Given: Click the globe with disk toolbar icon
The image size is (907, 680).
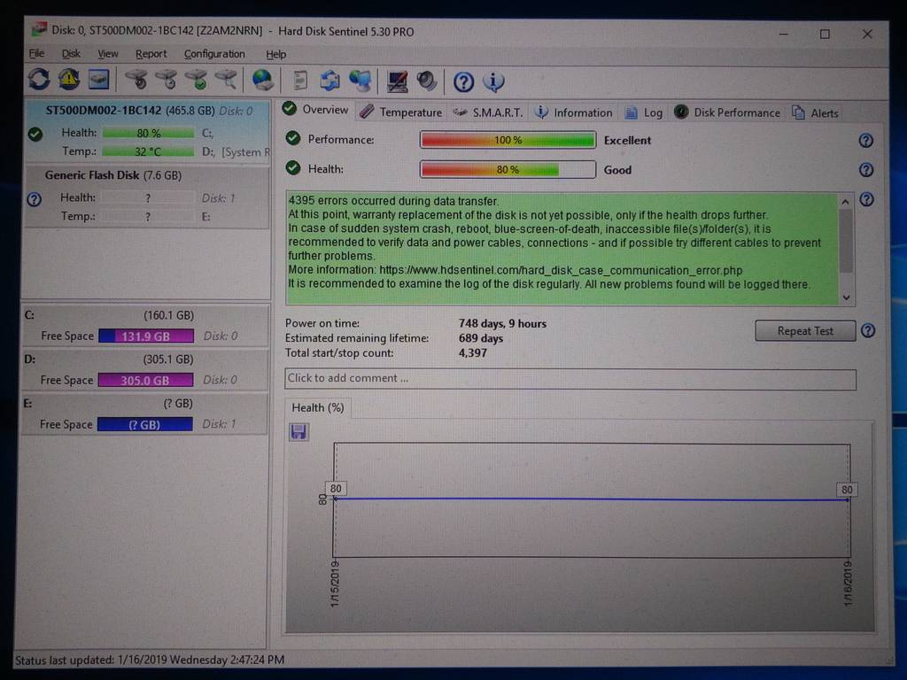Looking at the screenshot, I should point(262,80).
